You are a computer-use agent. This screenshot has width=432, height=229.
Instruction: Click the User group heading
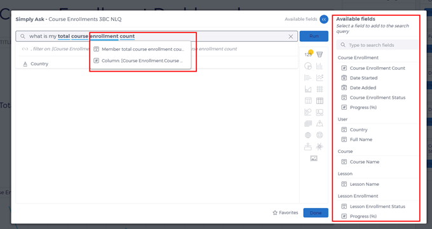342,119
